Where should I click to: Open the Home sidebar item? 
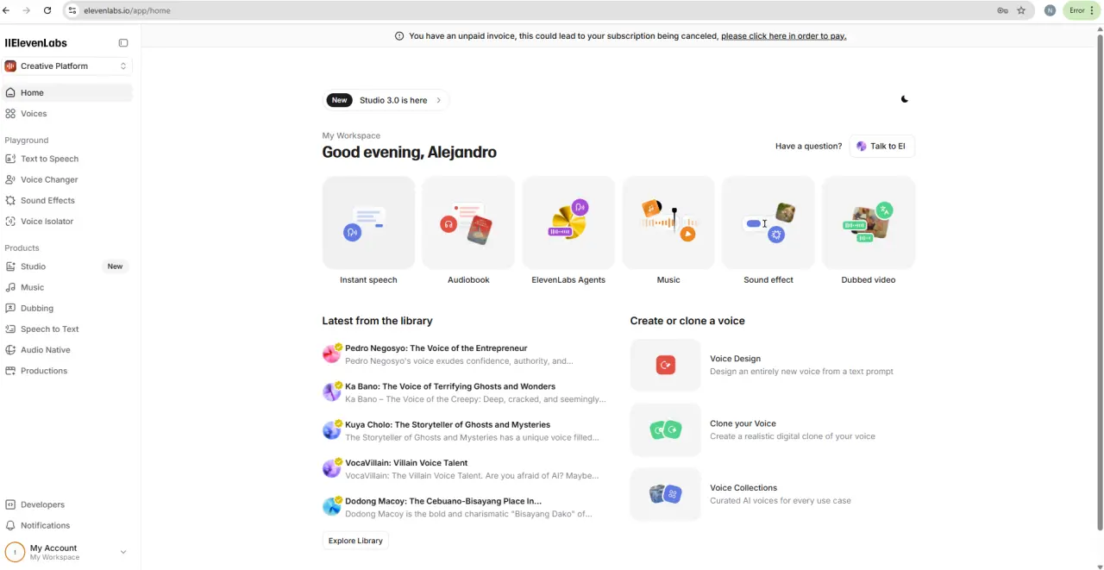(67, 92)
